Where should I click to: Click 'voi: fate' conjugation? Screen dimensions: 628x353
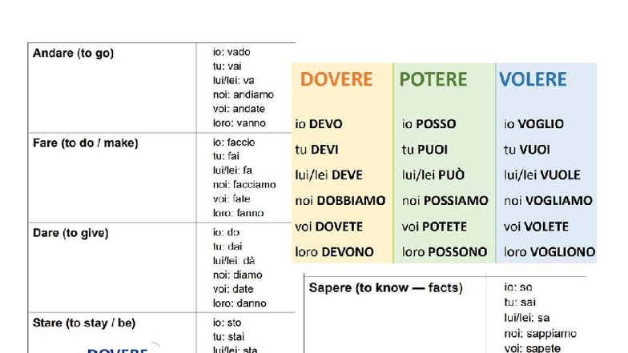coord(231,199)
